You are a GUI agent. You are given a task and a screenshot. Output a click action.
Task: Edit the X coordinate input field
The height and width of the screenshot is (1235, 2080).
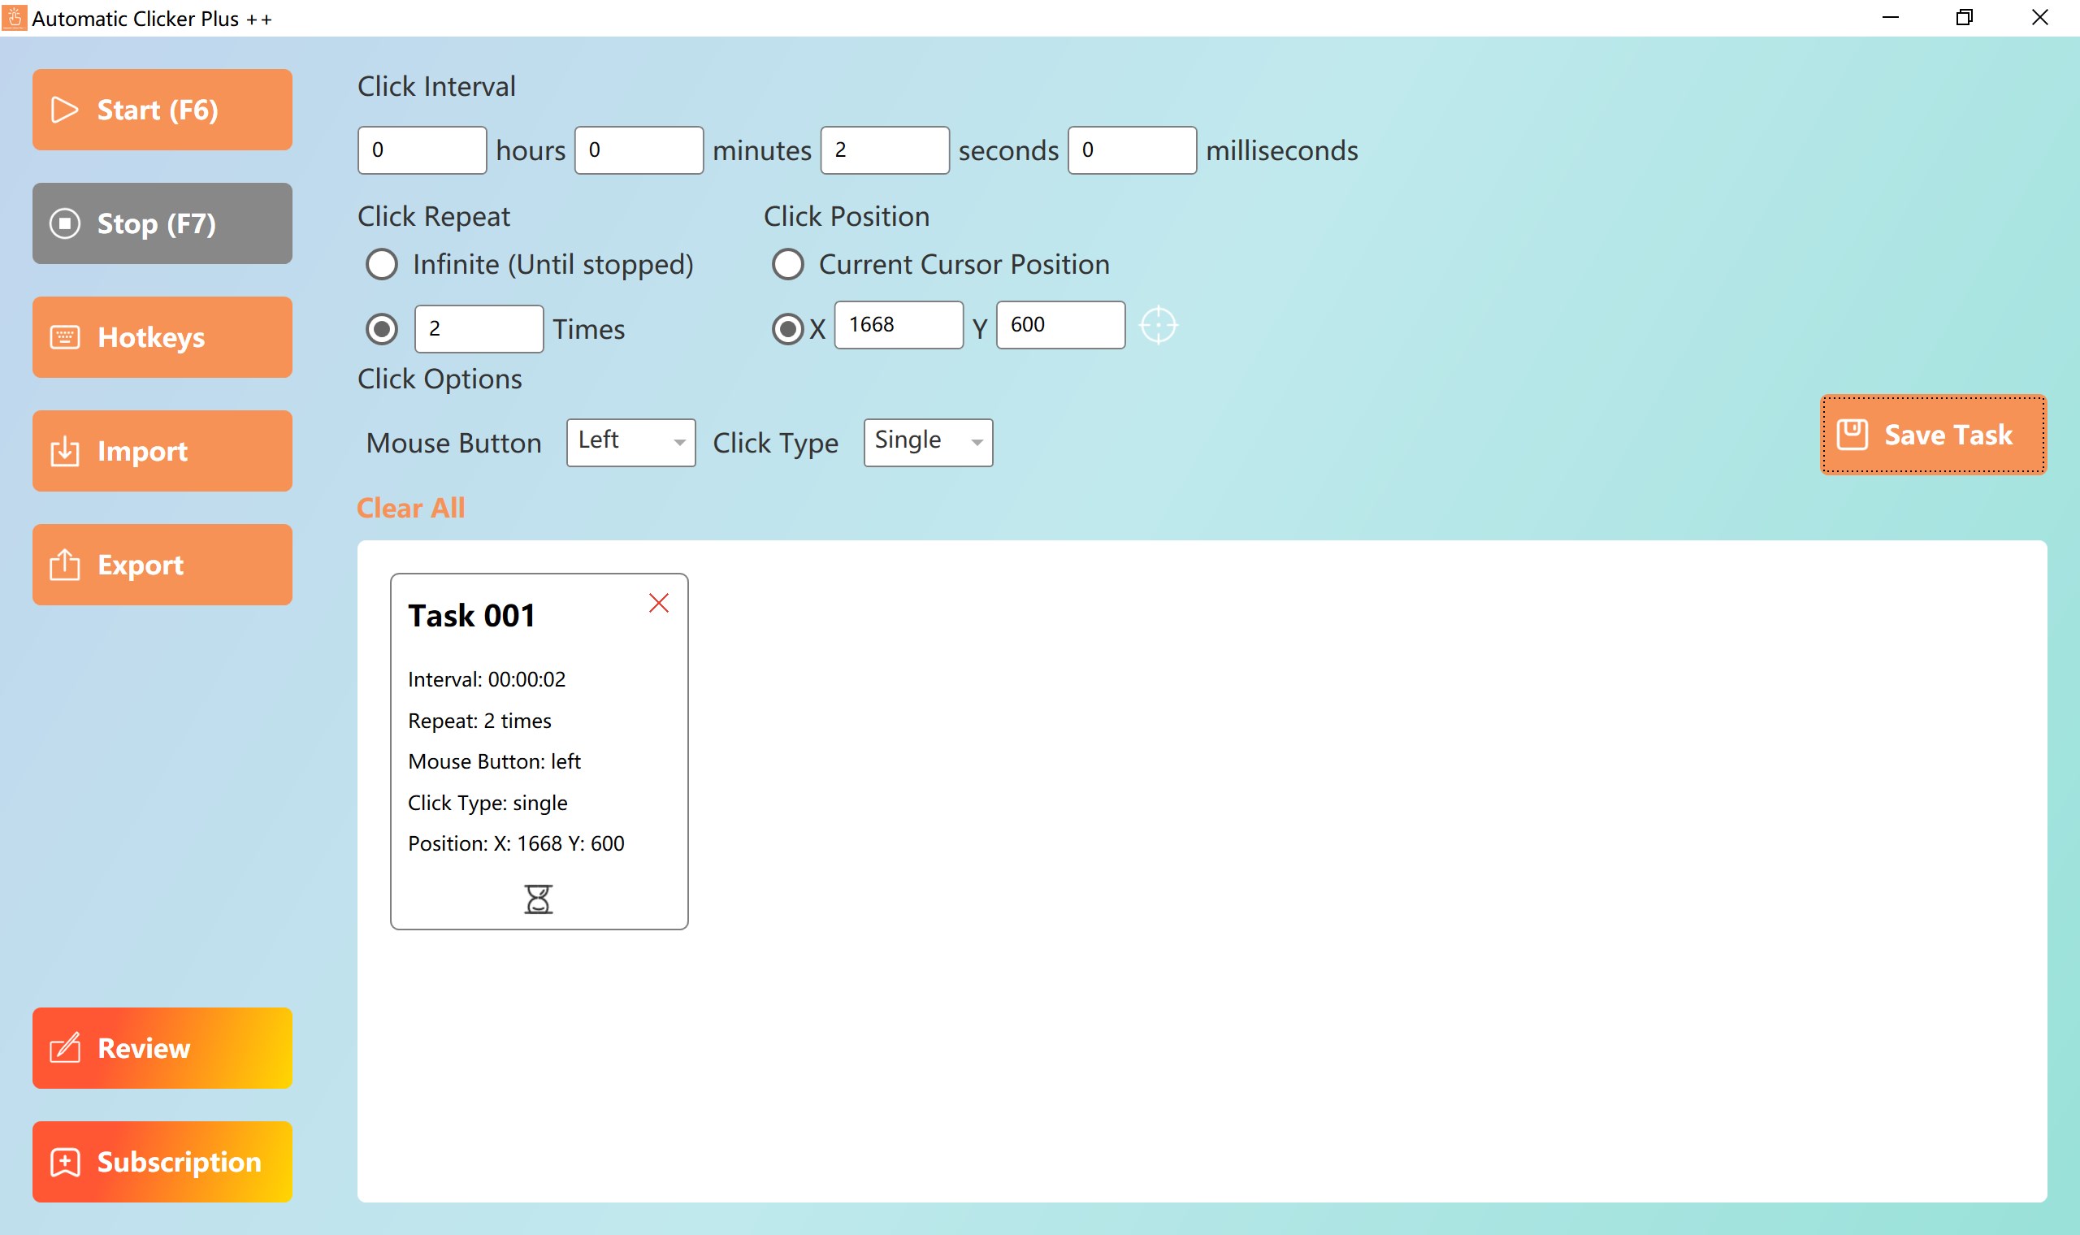point(897,323)
